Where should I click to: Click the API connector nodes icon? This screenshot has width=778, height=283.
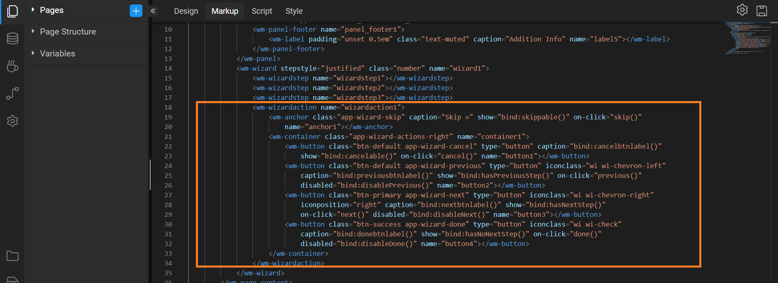tap(13, 93)
